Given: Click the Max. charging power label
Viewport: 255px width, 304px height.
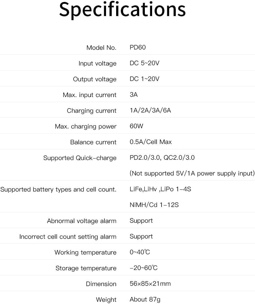Looking at the screenshot, I should click(x=86, y=126).
